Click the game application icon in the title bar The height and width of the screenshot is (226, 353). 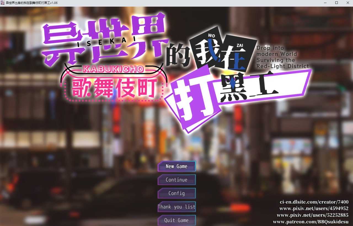coord(3,3)
